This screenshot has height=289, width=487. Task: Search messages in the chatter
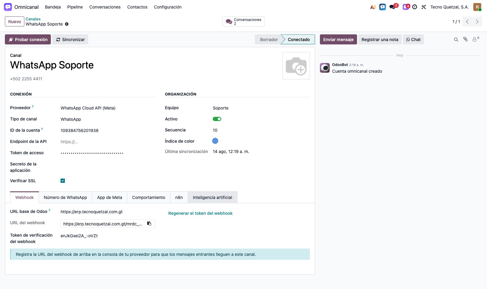point(456,40)
